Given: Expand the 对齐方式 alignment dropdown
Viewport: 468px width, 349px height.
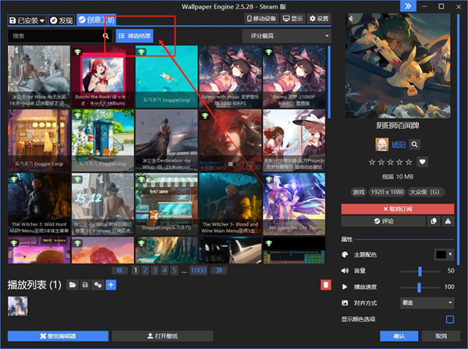Looking at the screenshot, I should coord(427,303).
